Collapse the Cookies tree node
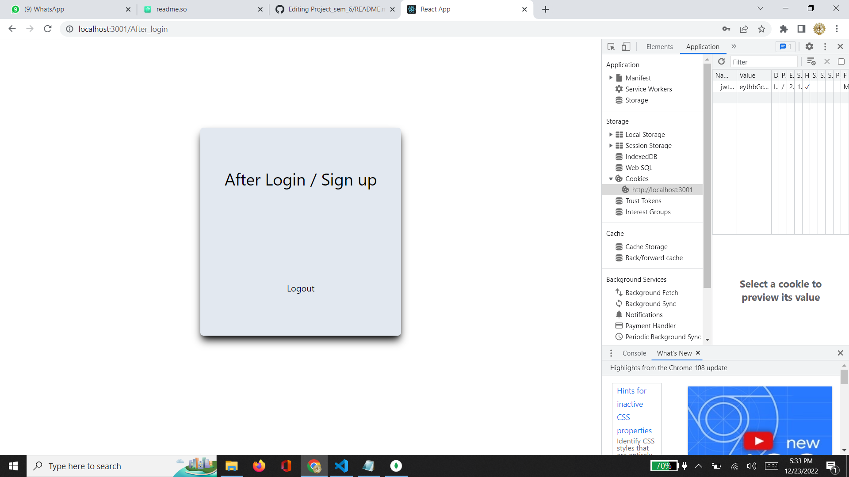 click(611, 179)
